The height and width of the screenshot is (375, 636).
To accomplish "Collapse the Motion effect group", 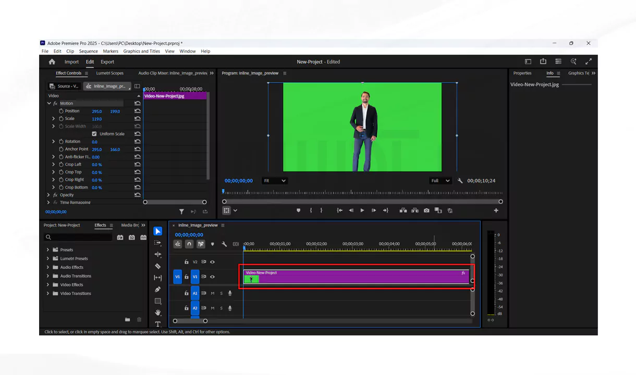I will point(49,103).
